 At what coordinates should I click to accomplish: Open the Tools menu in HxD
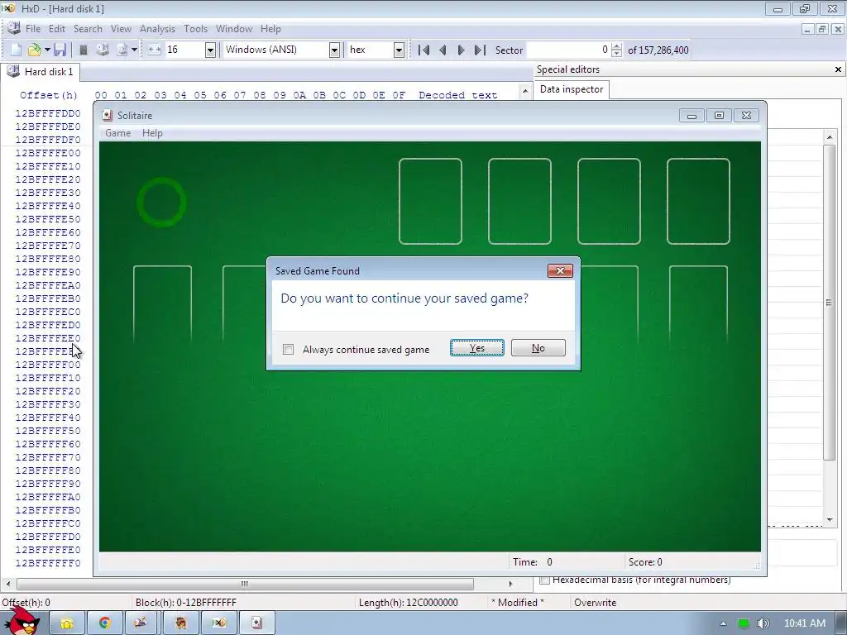(195, 29)
